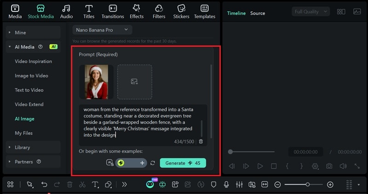Viewport: 368px width, 194px height.
Task: Click the preview playhead progress slider
Action: click(251, 152)
